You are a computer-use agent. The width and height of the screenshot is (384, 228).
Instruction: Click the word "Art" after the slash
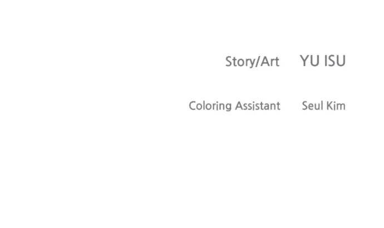pos(269,62)
